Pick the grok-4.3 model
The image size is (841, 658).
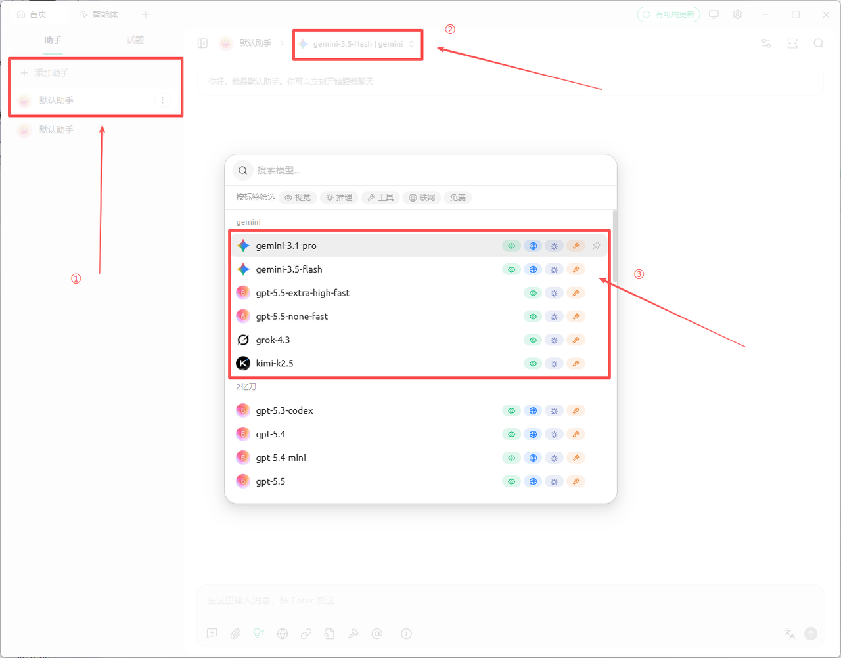tap(419, 340)
